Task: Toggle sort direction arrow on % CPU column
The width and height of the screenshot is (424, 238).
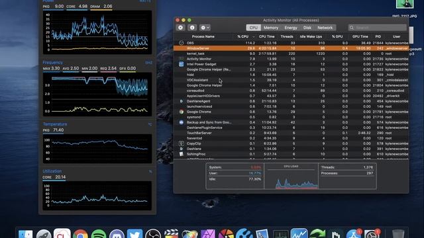Action: (253, 37)
